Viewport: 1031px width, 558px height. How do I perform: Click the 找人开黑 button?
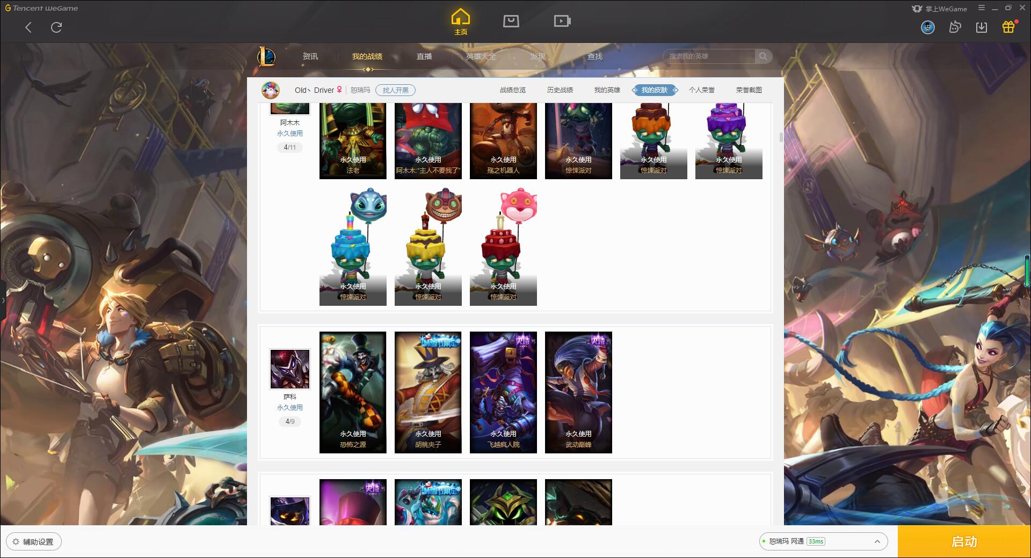[396, 90]
